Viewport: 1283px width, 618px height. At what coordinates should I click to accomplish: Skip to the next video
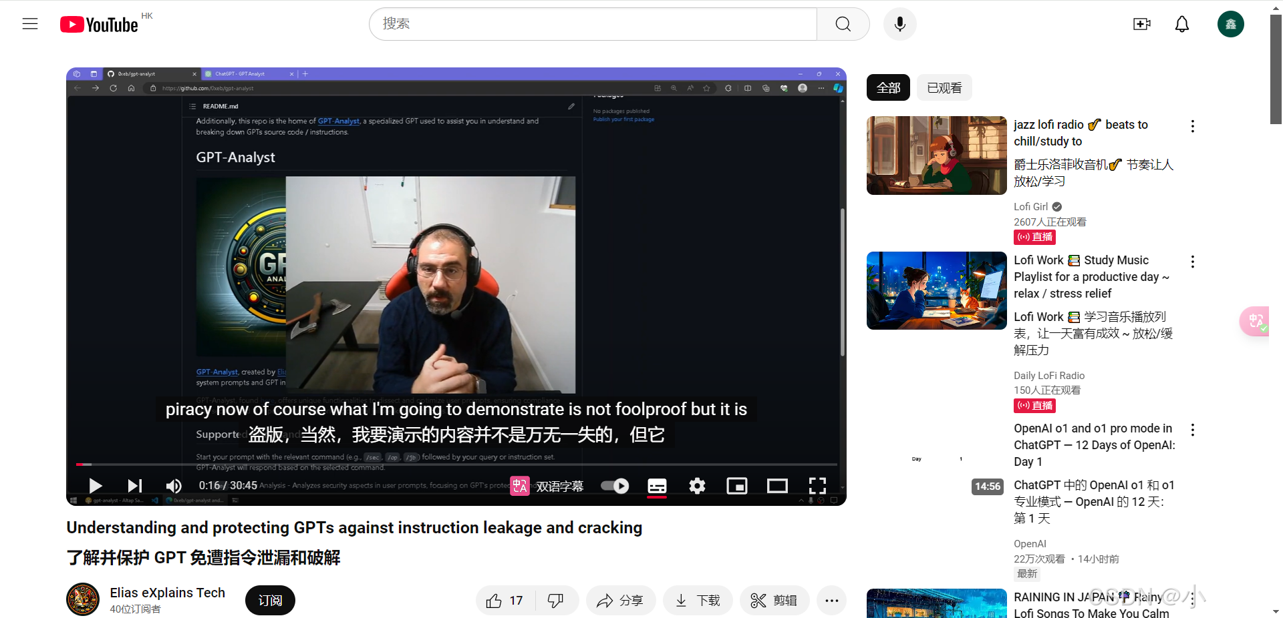134,486
